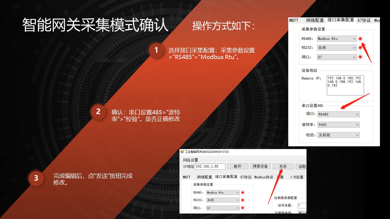Open RS485 Modbus Rtu dropdown in upper screenshot
Screen dimensions: 390x219
pos(337,39)
